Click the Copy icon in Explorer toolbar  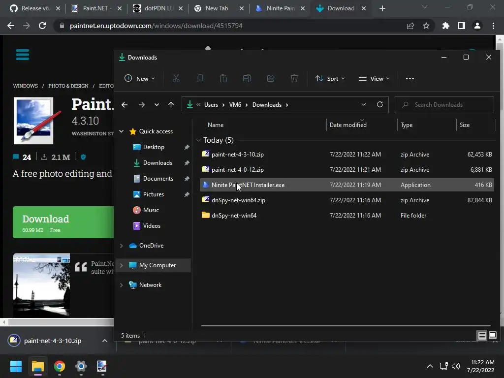click(x=200, y=78)
